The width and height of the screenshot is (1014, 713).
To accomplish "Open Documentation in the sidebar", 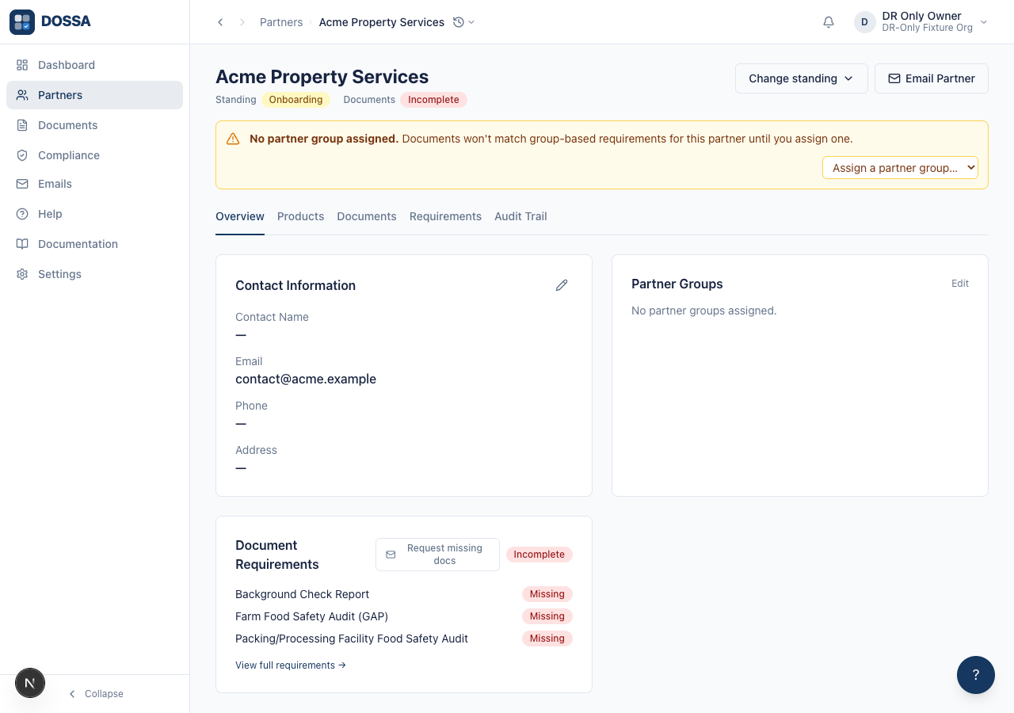I will (94, 244).
